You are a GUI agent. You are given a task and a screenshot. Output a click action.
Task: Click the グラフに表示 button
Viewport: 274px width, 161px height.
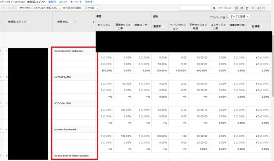tap(9, 8)
